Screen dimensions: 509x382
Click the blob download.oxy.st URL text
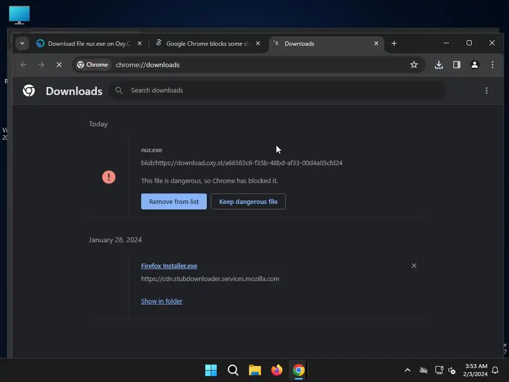(x=242, y=163)
